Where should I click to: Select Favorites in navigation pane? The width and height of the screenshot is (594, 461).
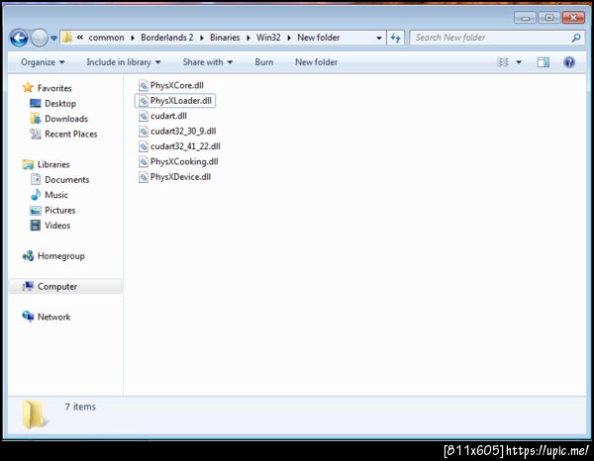(54, 88)
